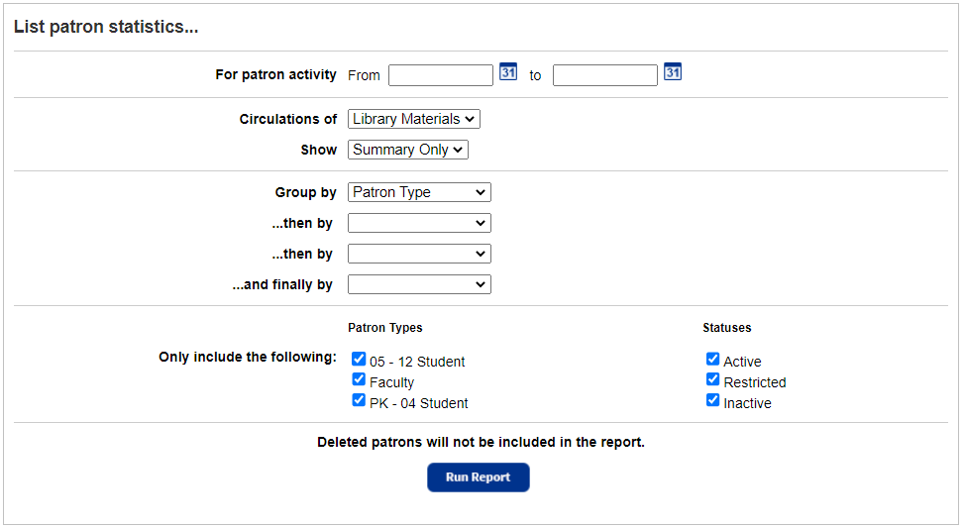Open the 'to' date calendar picker
The image size is (965, 528).
coord(673,72)
